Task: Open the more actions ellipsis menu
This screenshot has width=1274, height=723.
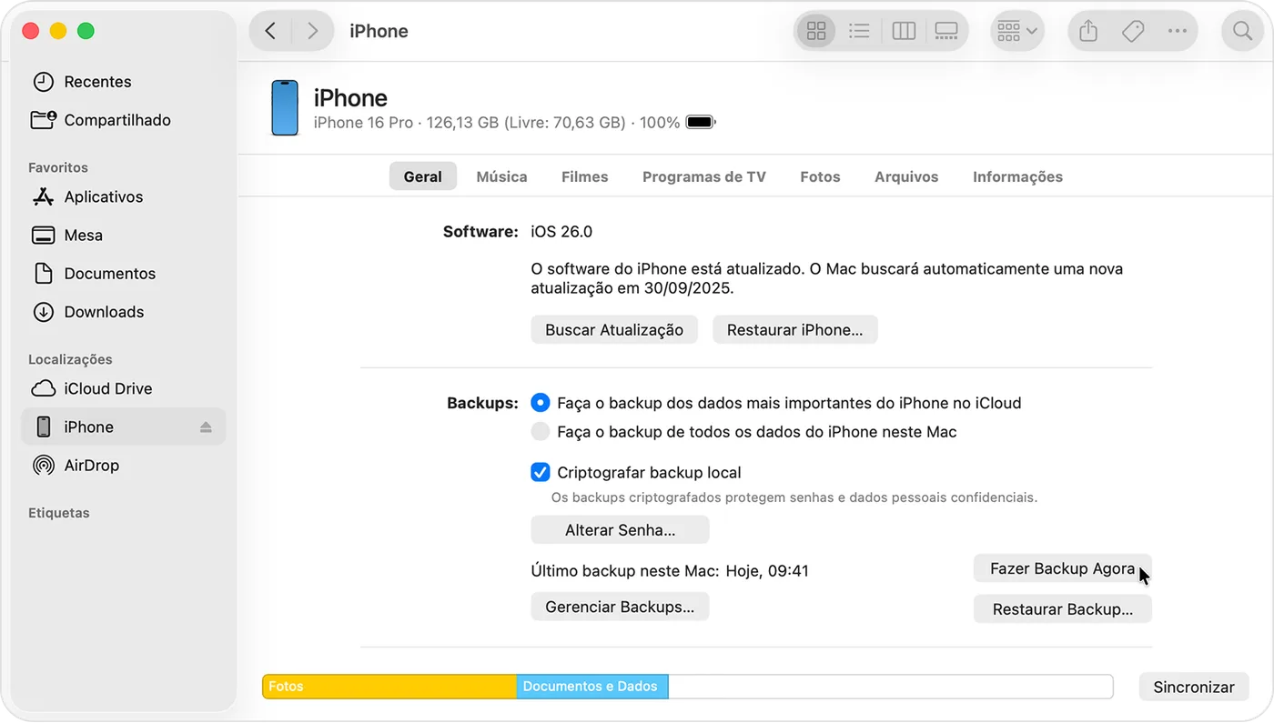Action: click(x=1178, y=31)
